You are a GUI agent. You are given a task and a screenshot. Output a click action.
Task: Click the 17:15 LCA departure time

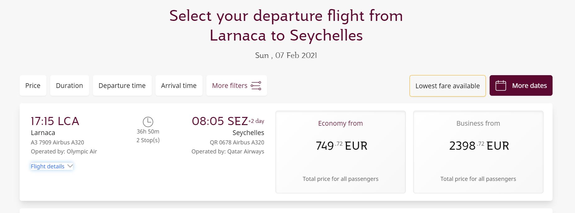click(x=55, y=121)
